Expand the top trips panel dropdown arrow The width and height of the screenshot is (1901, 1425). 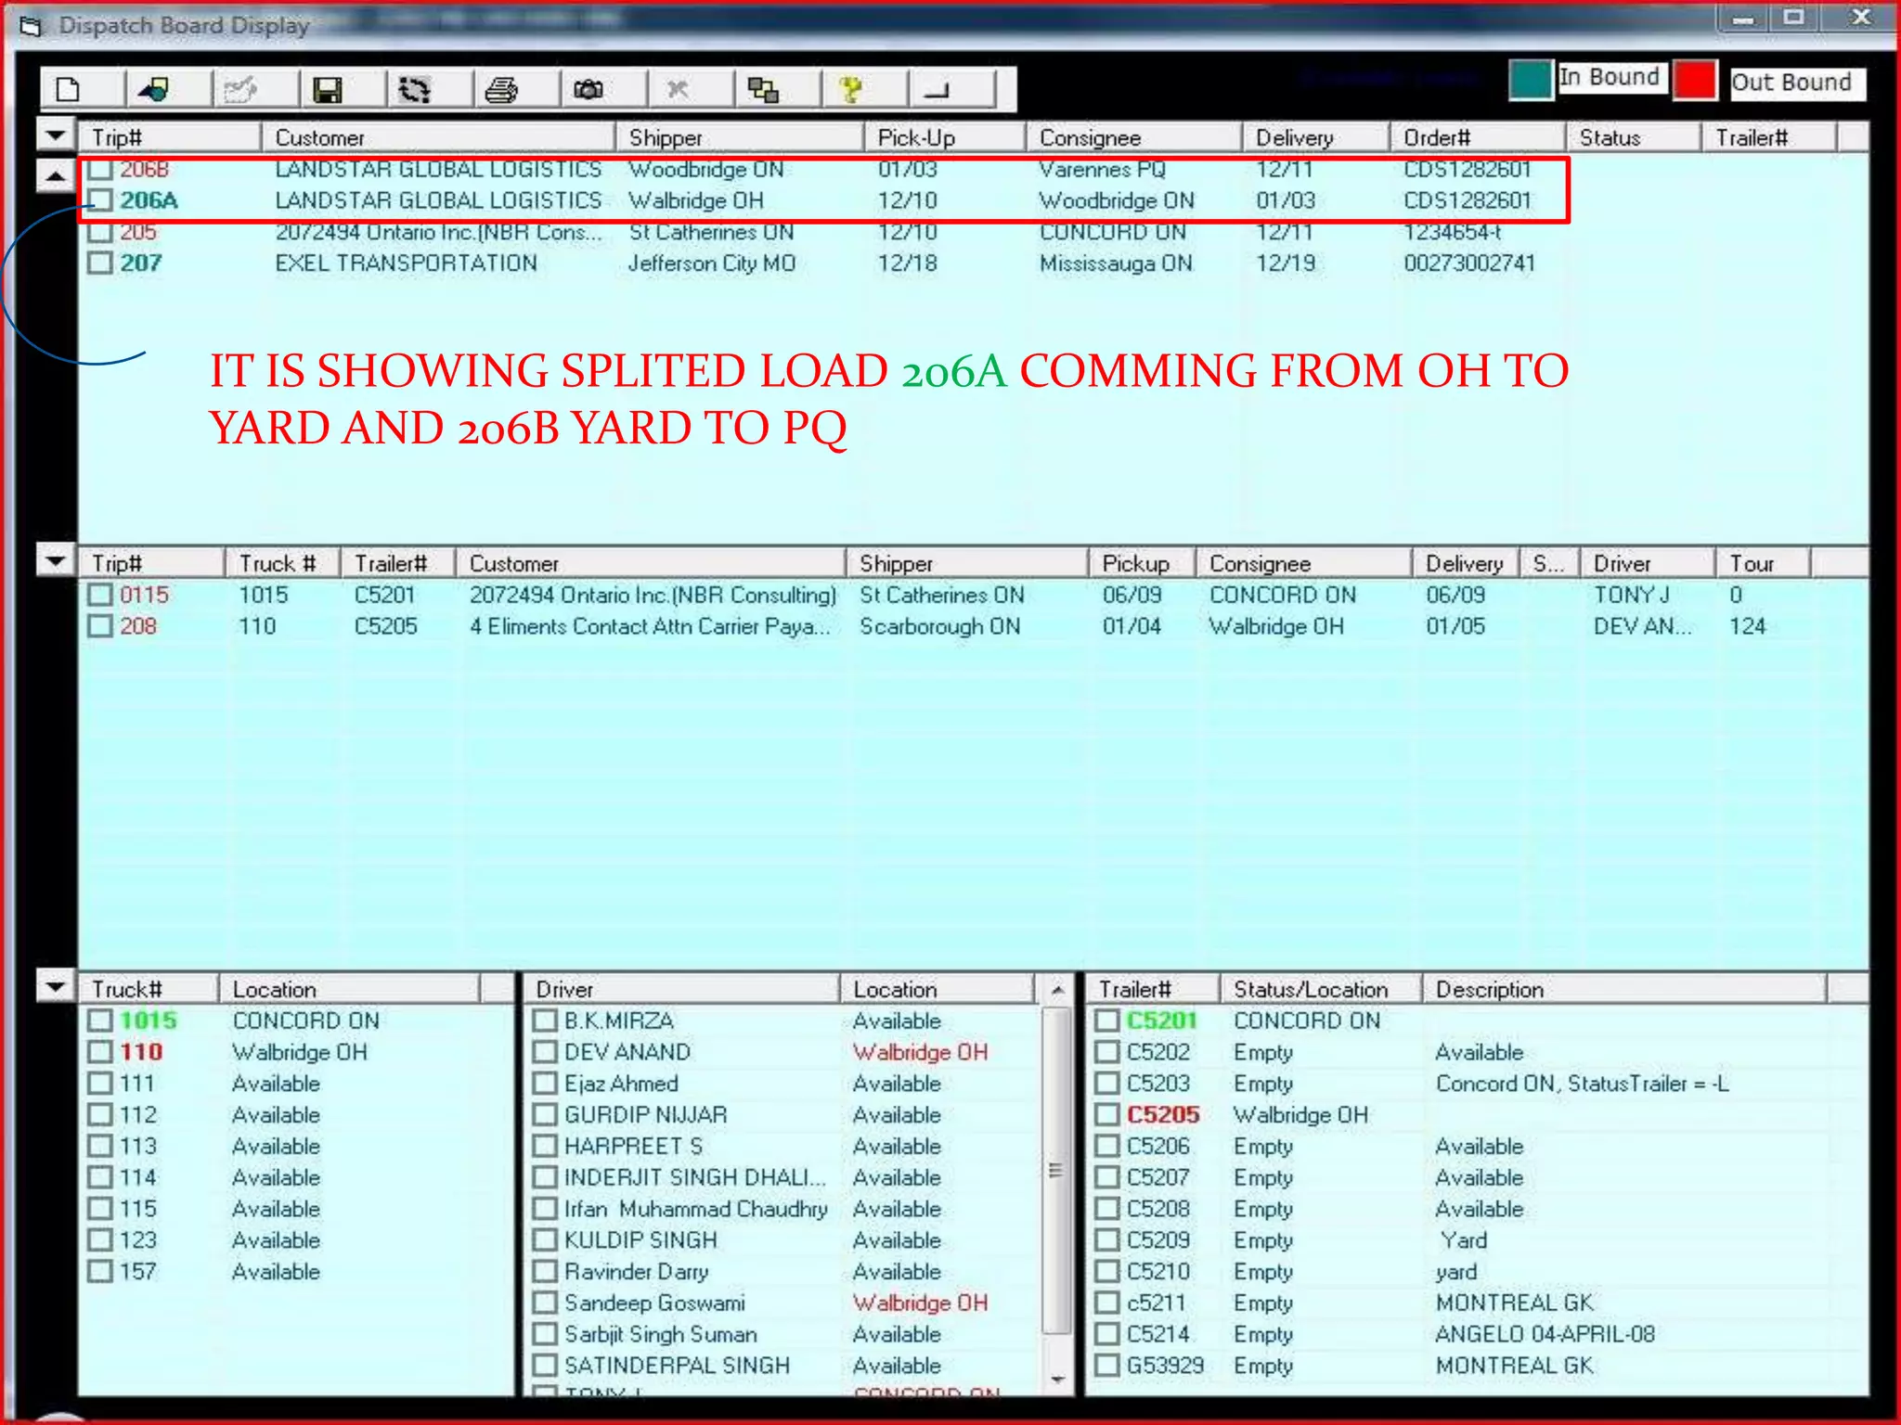[56, 135]
